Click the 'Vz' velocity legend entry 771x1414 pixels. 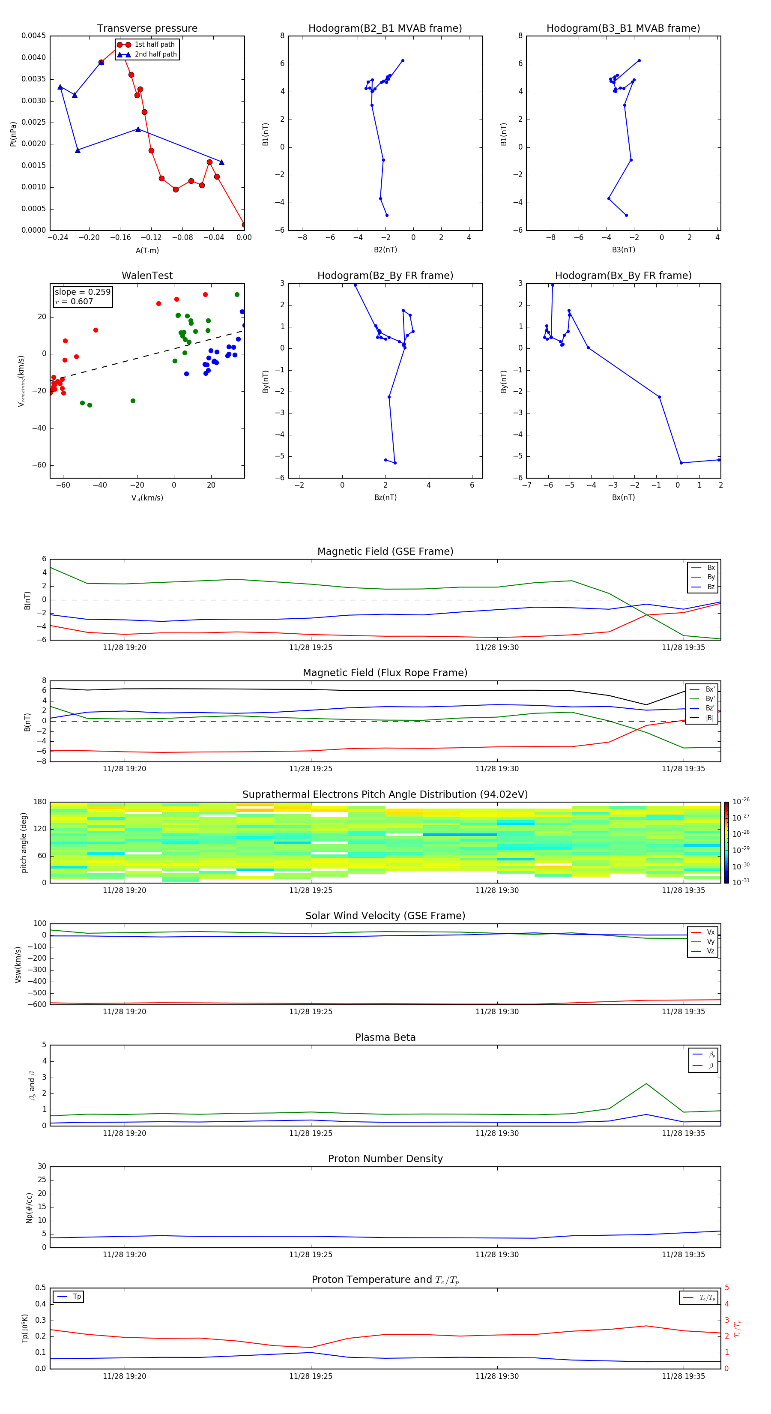coord(703,951)
